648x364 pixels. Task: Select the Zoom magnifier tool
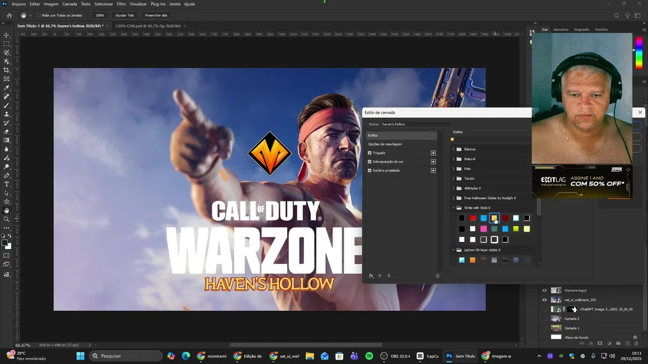coord(7,219)
